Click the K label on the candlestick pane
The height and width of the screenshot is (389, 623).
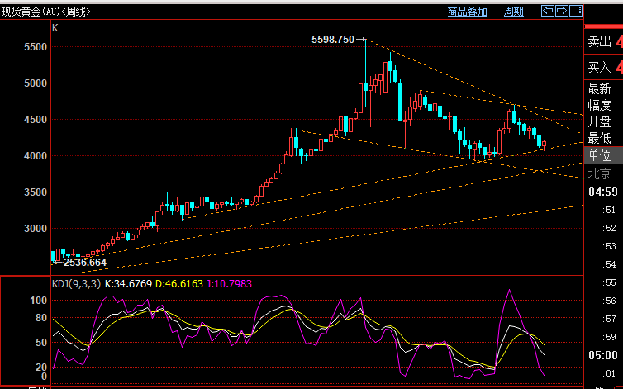click(x=55, y=28)
